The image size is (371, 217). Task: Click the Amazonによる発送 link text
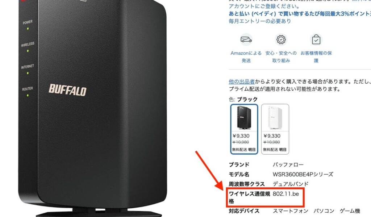[x=246, y=57]
